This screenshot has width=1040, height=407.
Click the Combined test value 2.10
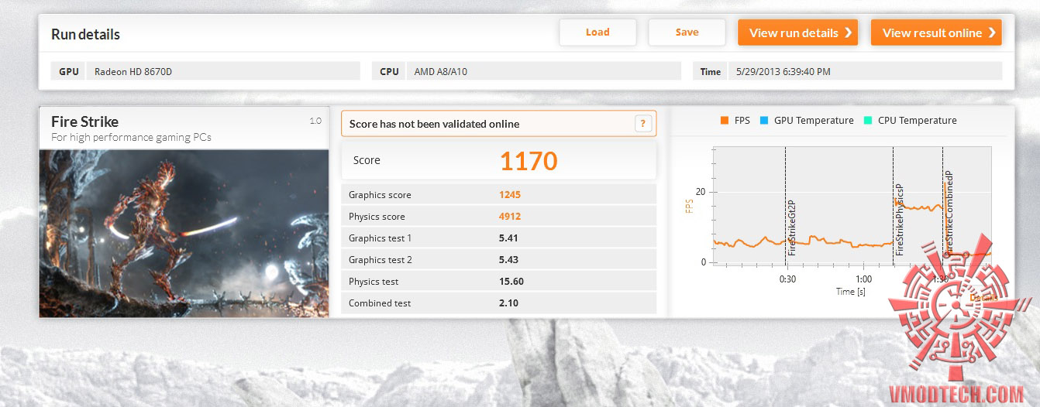(508, 303)
